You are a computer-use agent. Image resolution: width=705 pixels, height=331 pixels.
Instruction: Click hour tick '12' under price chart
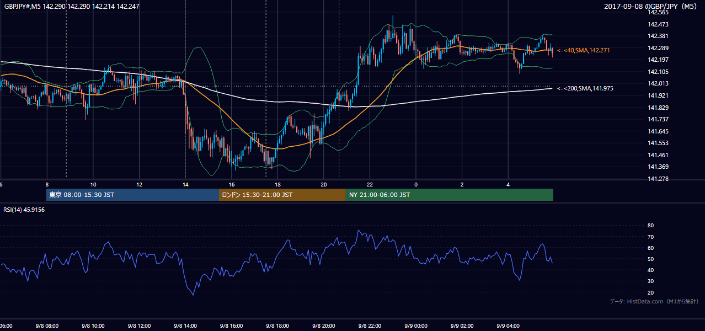pos(140,185)
